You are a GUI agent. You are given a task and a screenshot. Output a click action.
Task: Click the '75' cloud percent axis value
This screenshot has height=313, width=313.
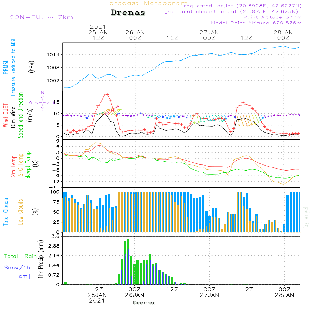pos(56,202)
